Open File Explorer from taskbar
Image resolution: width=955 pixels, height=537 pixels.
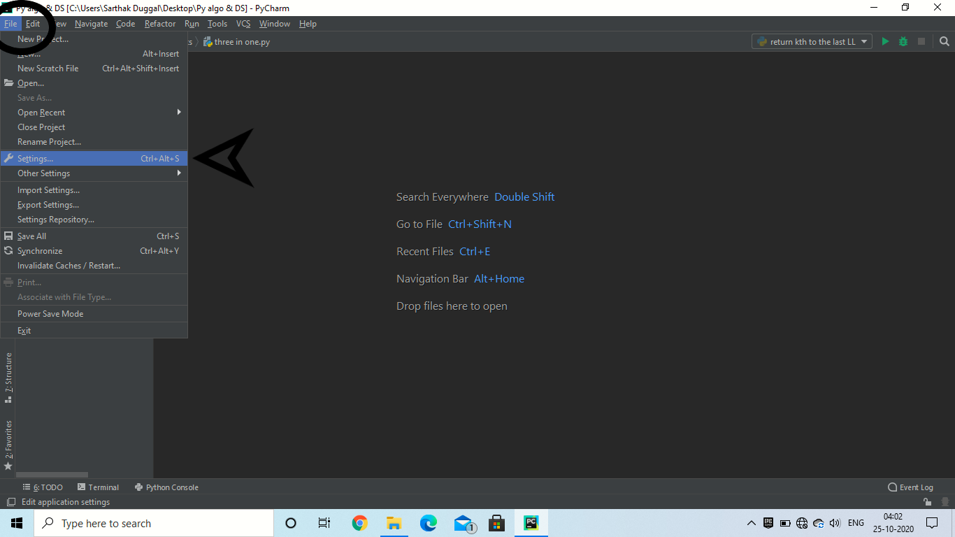point(394,523)
